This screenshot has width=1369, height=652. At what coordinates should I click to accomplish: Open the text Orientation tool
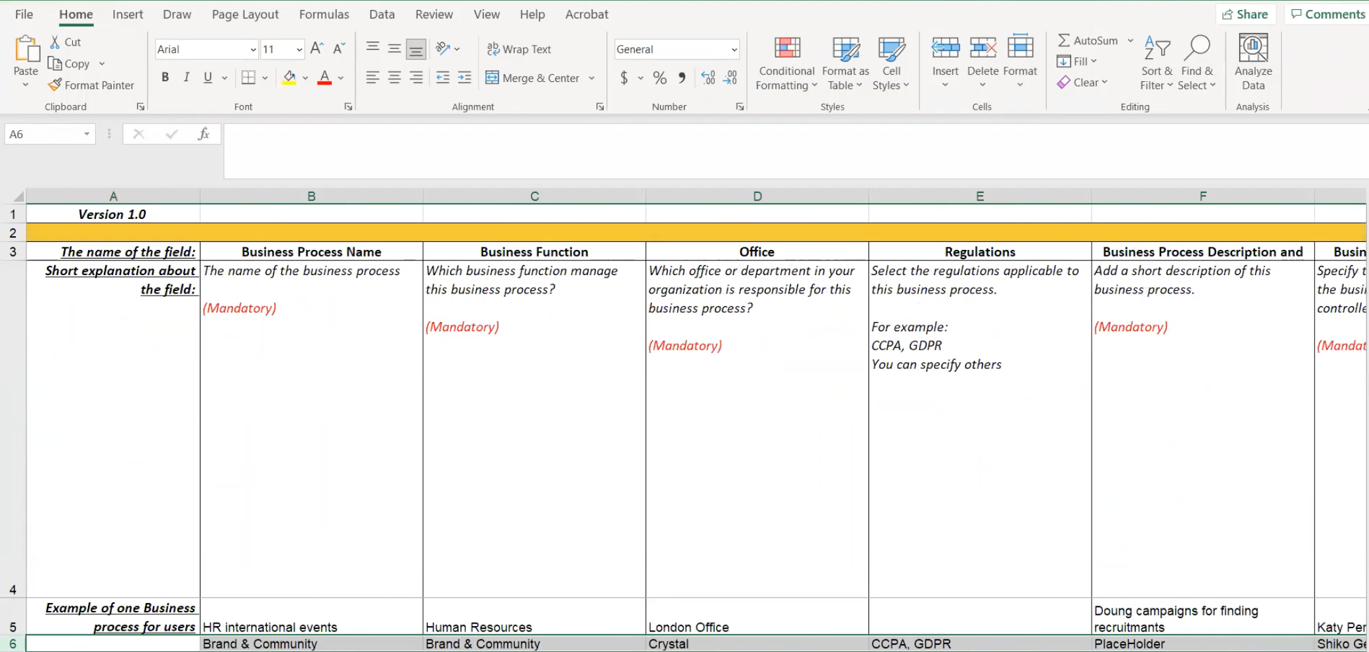443,48
